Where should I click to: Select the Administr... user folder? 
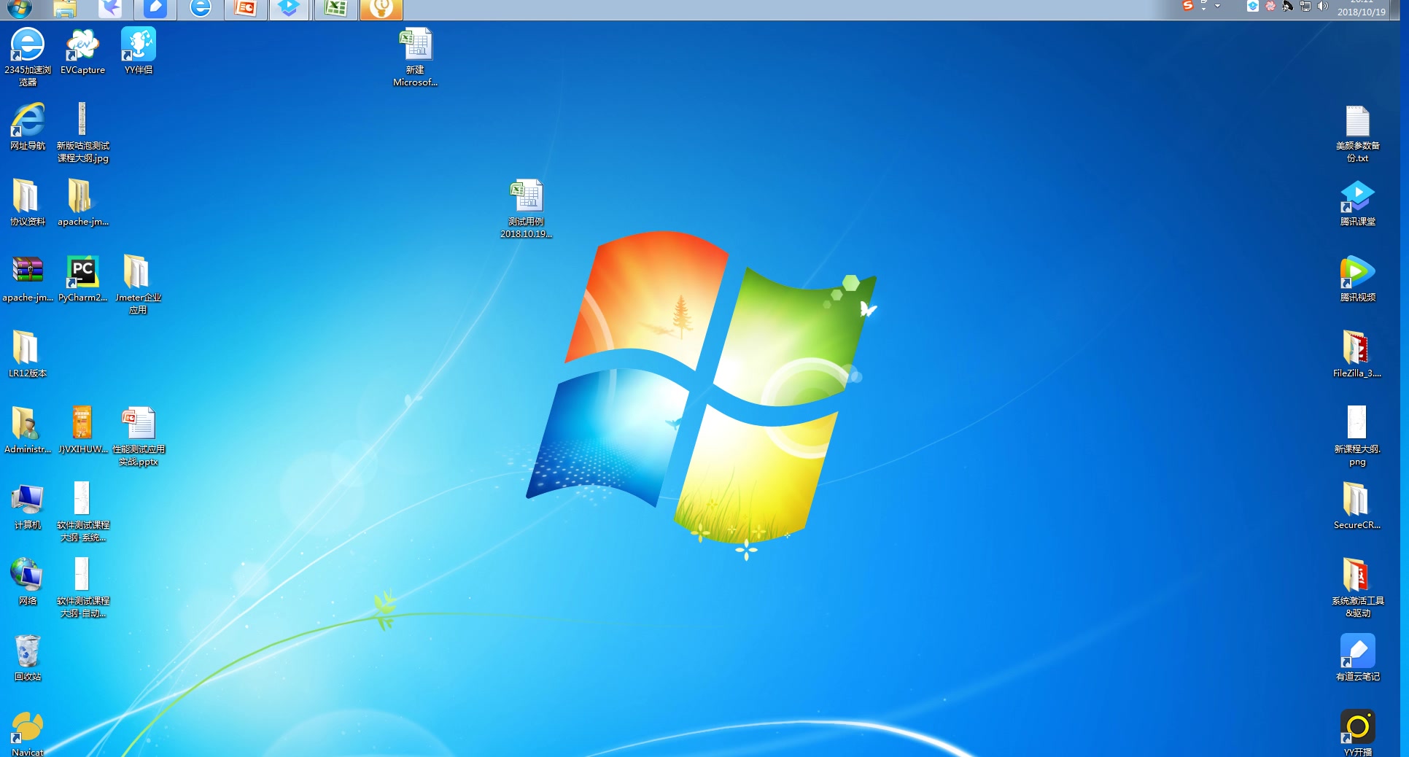[28, 430]
